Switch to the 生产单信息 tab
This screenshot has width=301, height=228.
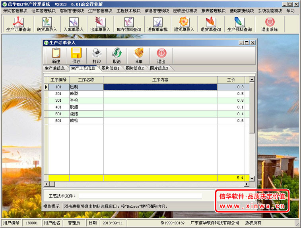55,68
